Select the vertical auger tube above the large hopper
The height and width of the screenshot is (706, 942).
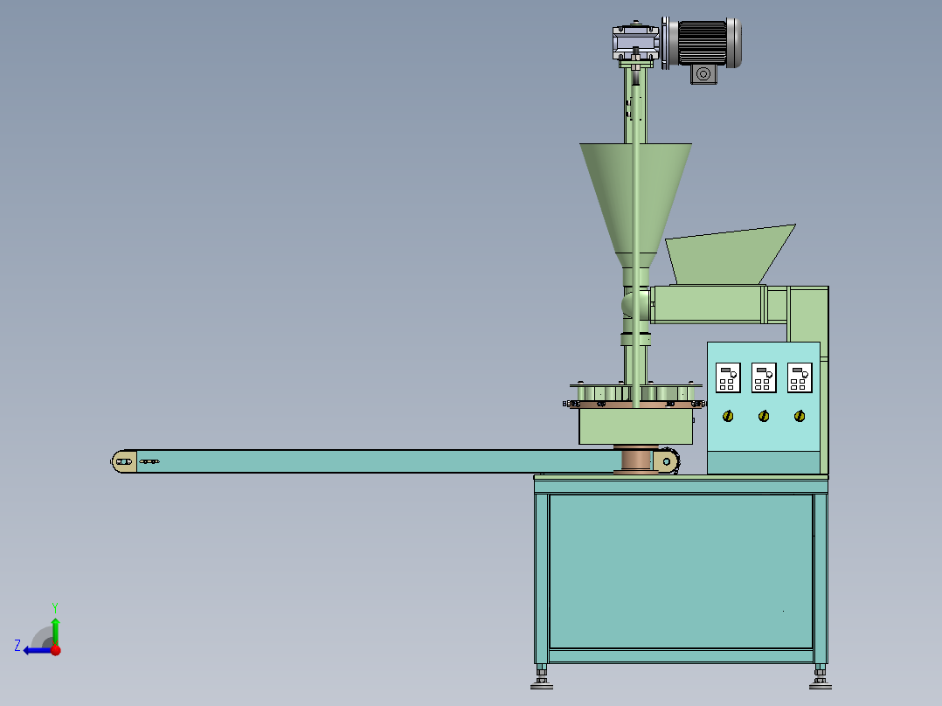pyautogui.click(x=635, y=105)
